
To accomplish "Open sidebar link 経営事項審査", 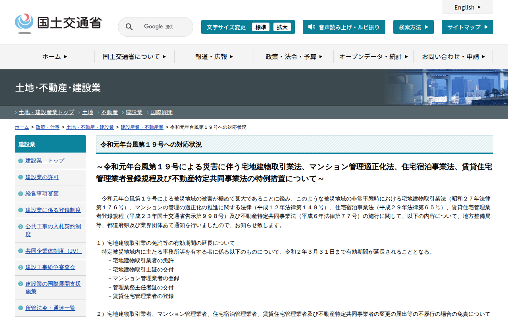I will pyautogui.click(x=42, y=194).
